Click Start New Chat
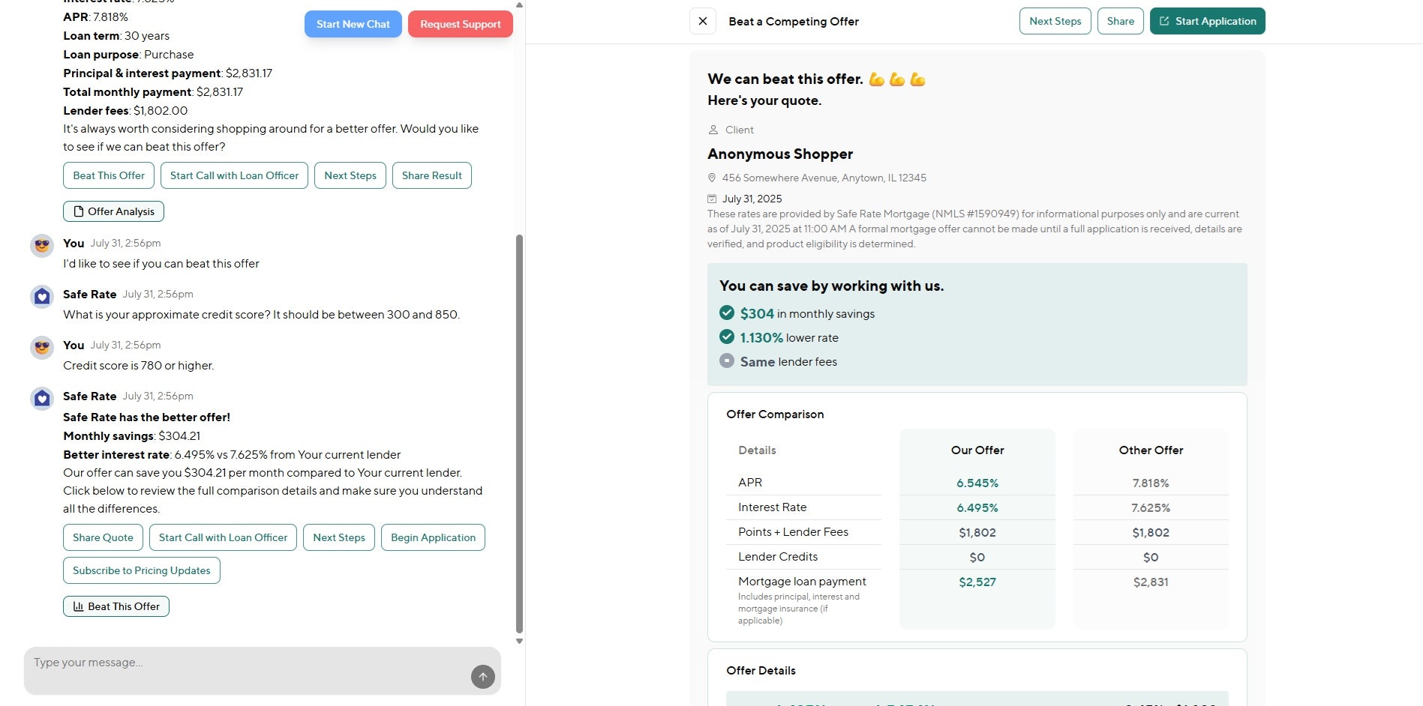 (x=353, y=24)
